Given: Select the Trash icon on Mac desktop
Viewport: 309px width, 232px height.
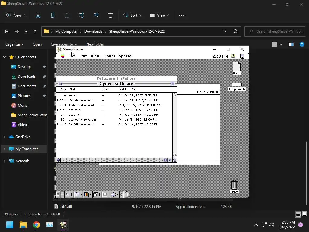Looking at the screenshot, I should coord(234,187).
